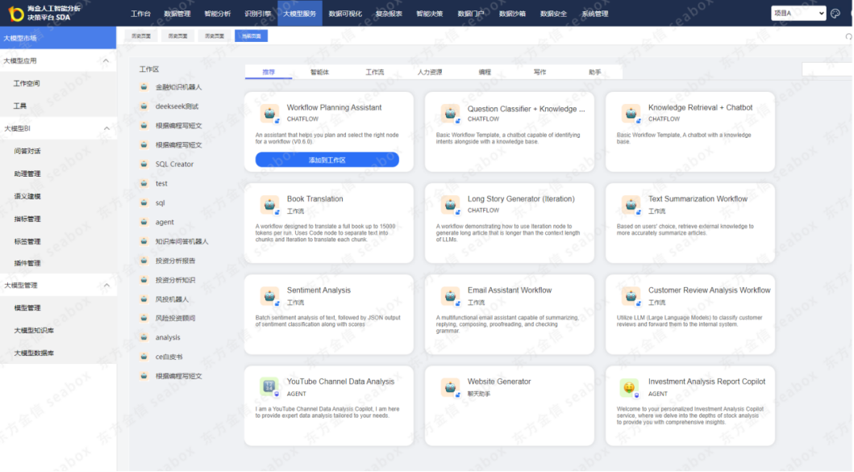Viewport: 854px width, 472px height.
Task: Open 数据沙箱 in the top menu
Action: click(512, 14)
